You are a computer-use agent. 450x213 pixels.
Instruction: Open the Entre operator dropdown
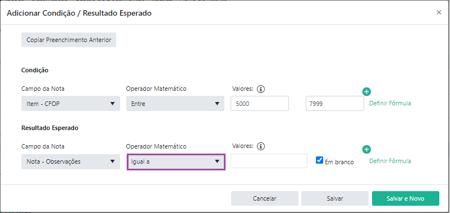click(175, 104)
